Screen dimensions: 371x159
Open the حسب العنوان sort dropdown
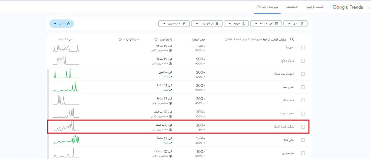click(174, 23)
